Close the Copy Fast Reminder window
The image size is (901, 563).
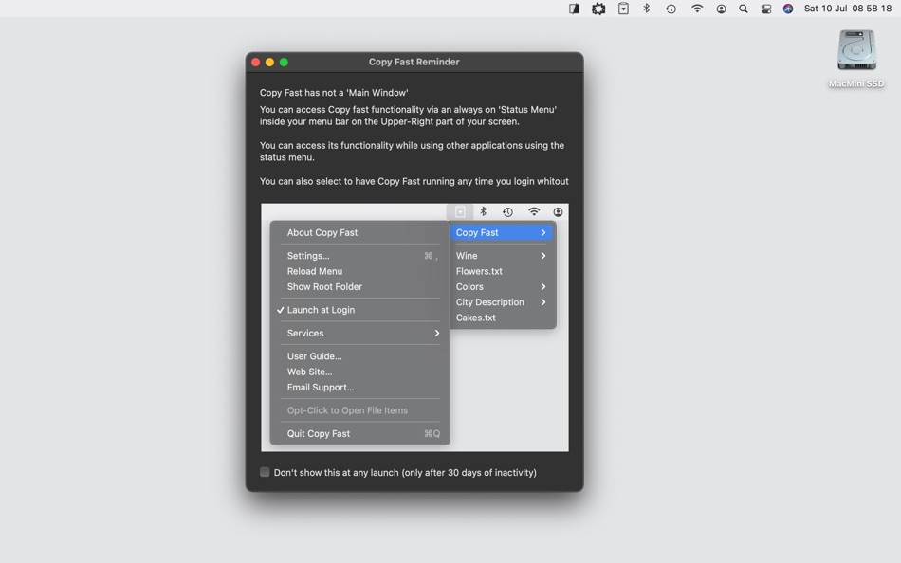click(x=256, y=62)
